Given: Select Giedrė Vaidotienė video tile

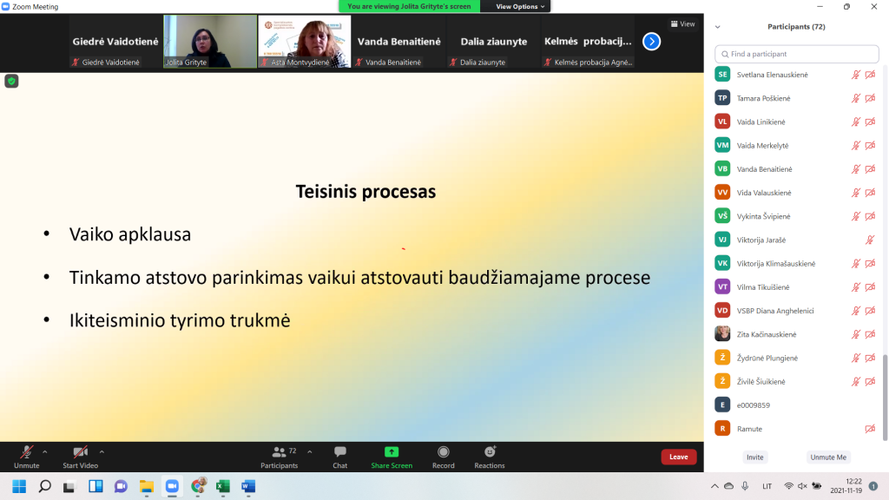Looking at the screenshot, I should tap(115, 42).
